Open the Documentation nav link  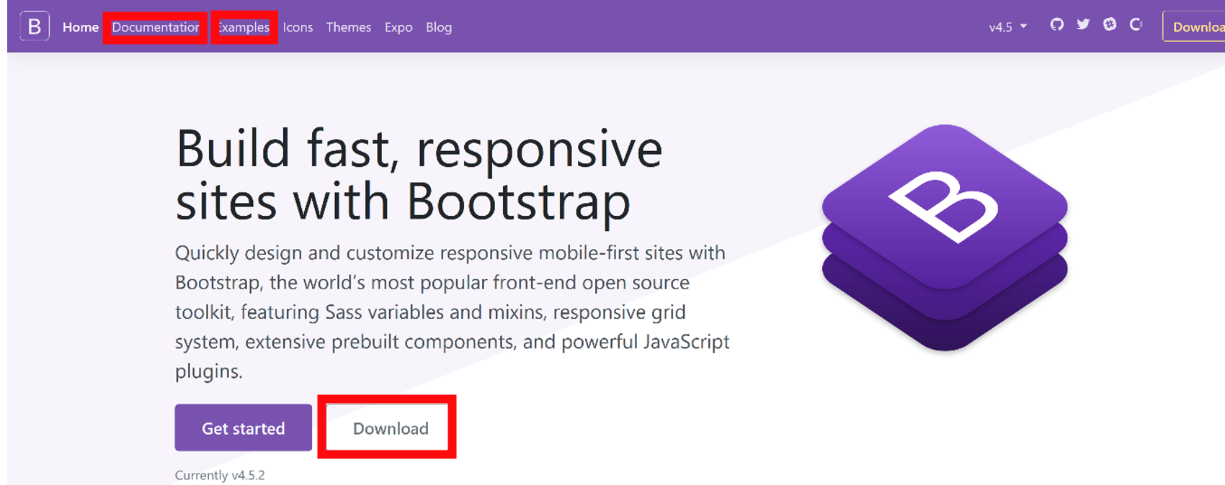pyautogui.click(x=155, y=27)
